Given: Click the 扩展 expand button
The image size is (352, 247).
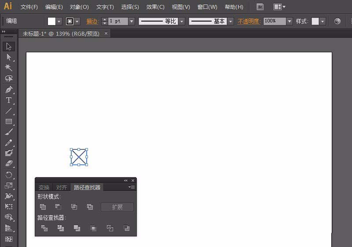Looking at the screenshot, I should (117, 207).
